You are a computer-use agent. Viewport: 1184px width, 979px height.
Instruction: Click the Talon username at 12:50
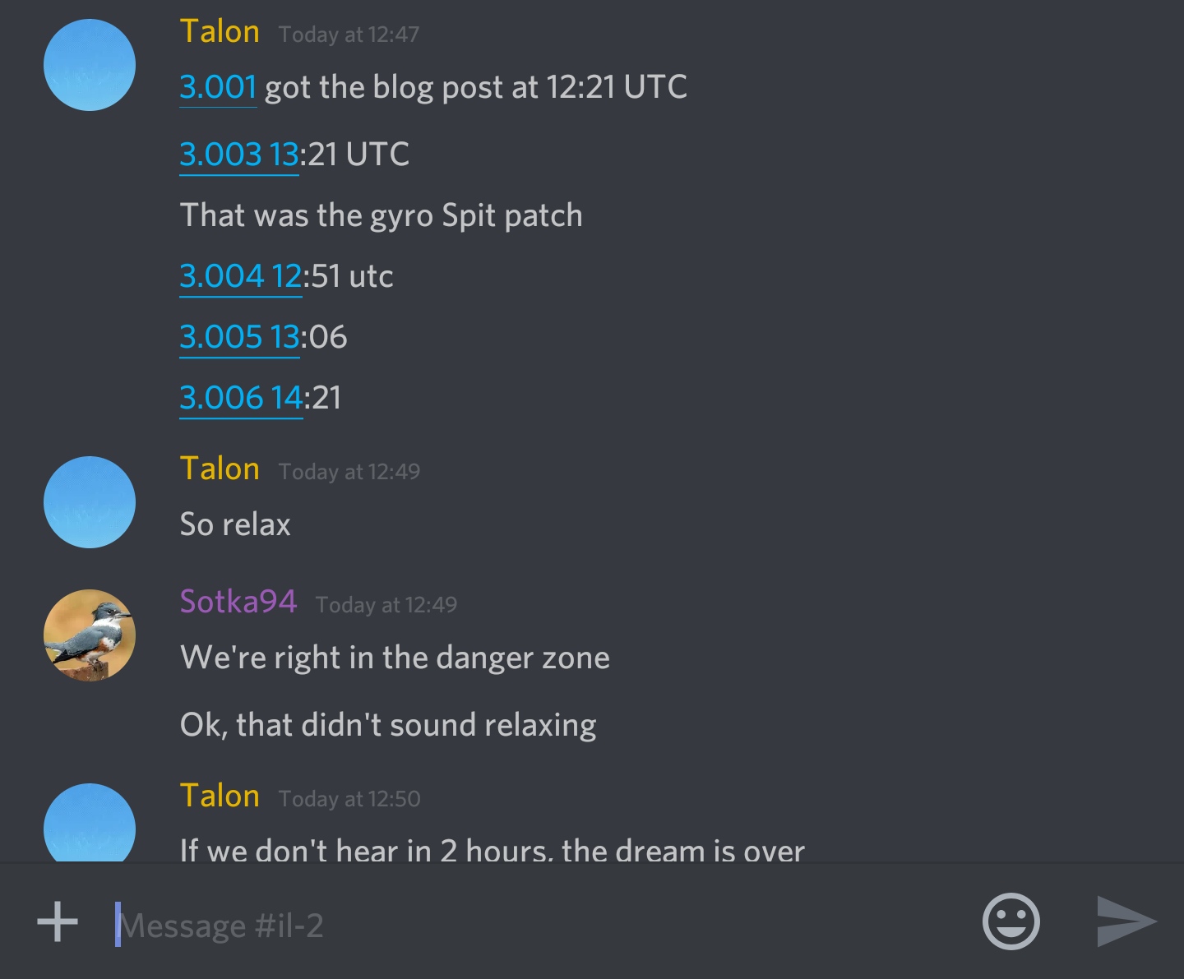coord(220,796)
